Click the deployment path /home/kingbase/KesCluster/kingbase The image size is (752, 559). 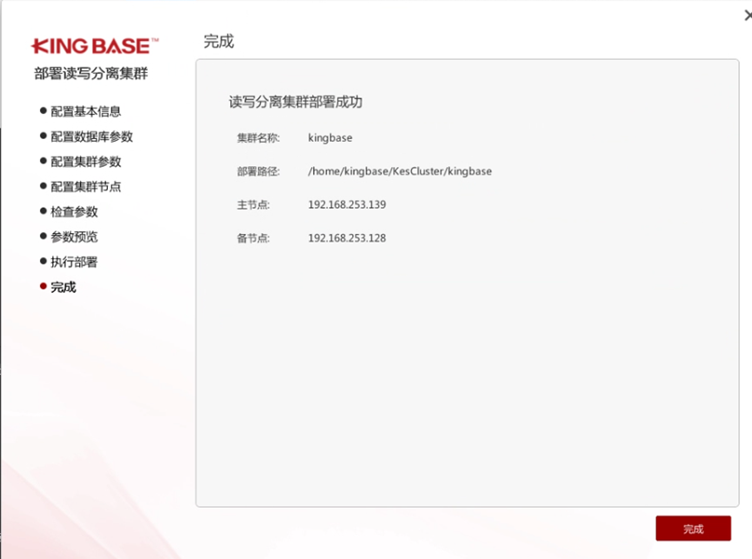pos(400,171)
